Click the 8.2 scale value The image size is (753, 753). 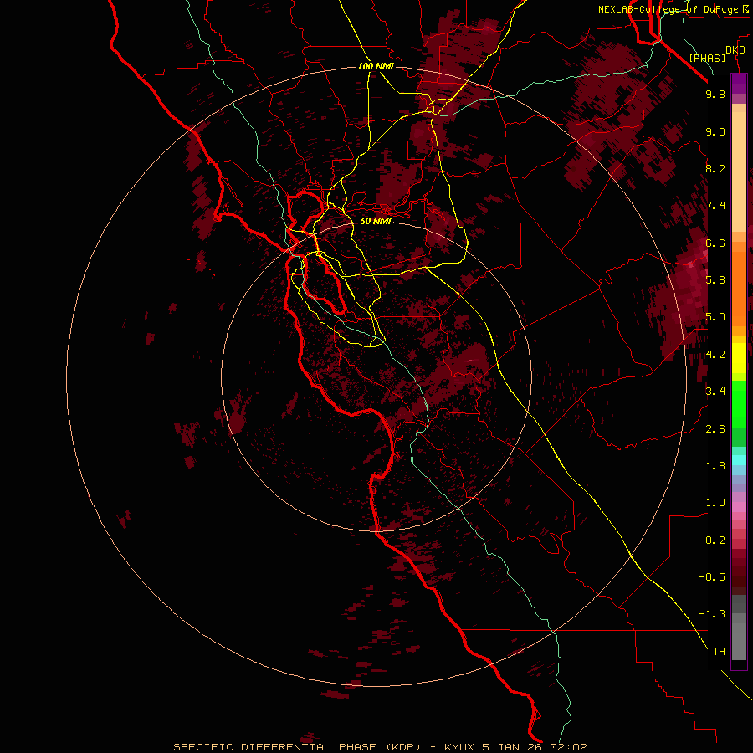coord(715,168)
